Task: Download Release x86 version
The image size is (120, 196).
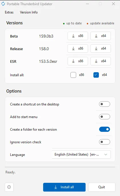Action: (x=78, y=48)
